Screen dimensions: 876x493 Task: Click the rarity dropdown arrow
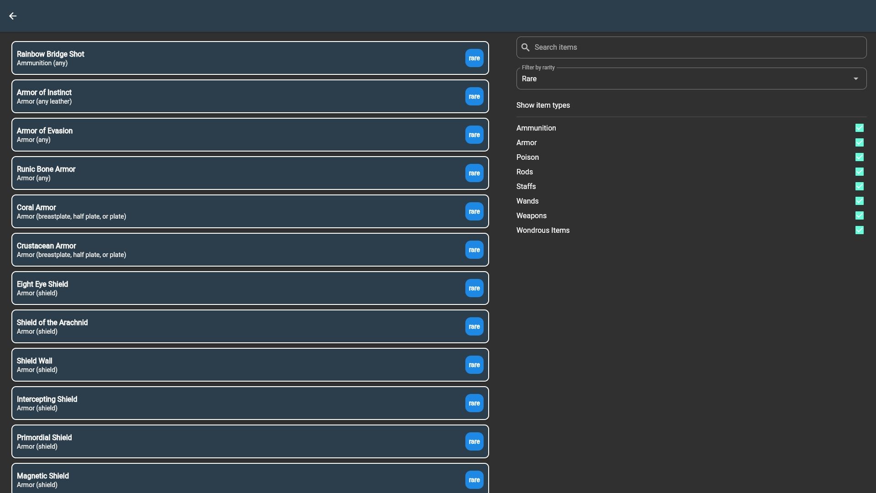click(855, 79)
